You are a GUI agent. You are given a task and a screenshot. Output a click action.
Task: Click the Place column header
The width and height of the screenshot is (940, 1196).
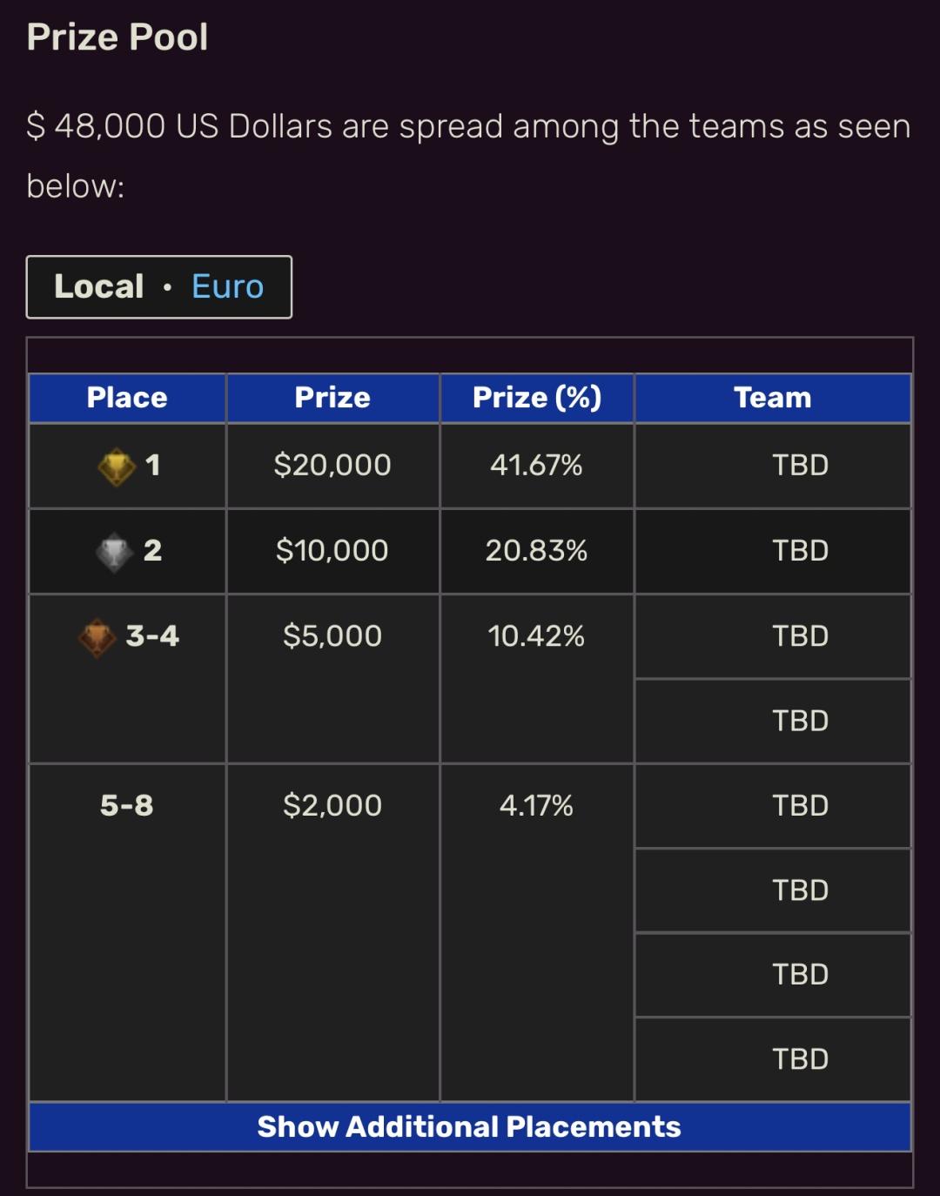[x=127, y=398]
